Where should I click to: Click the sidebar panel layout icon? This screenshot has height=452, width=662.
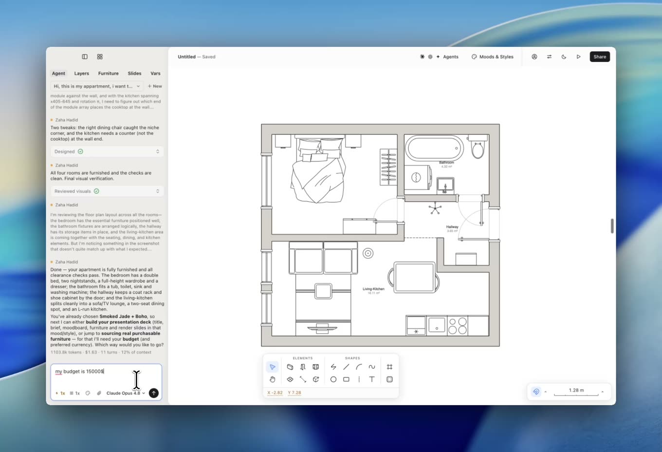click(x=85, y=56)
